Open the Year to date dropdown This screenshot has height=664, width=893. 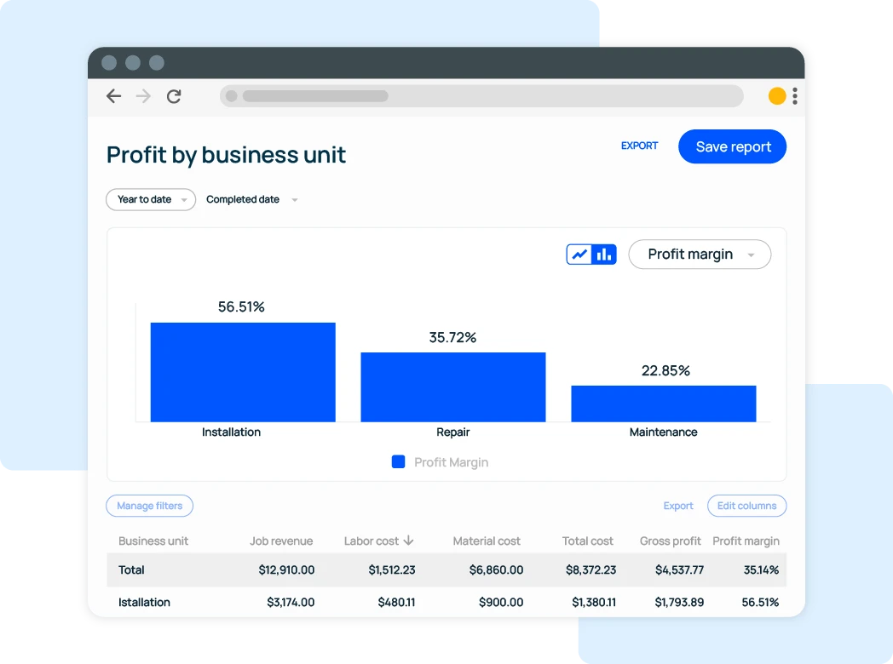151,200
